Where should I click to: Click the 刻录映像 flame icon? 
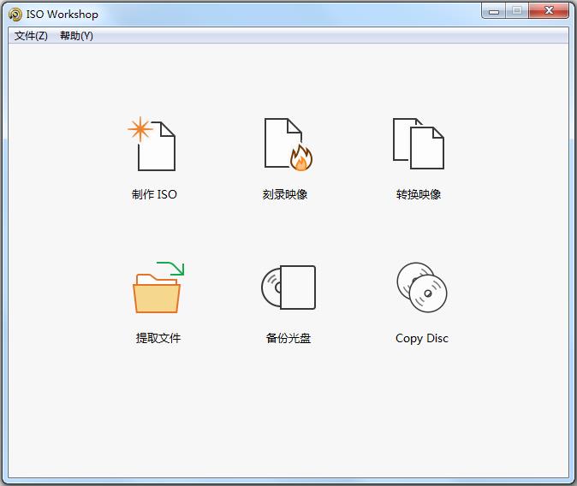click(288, 145)
